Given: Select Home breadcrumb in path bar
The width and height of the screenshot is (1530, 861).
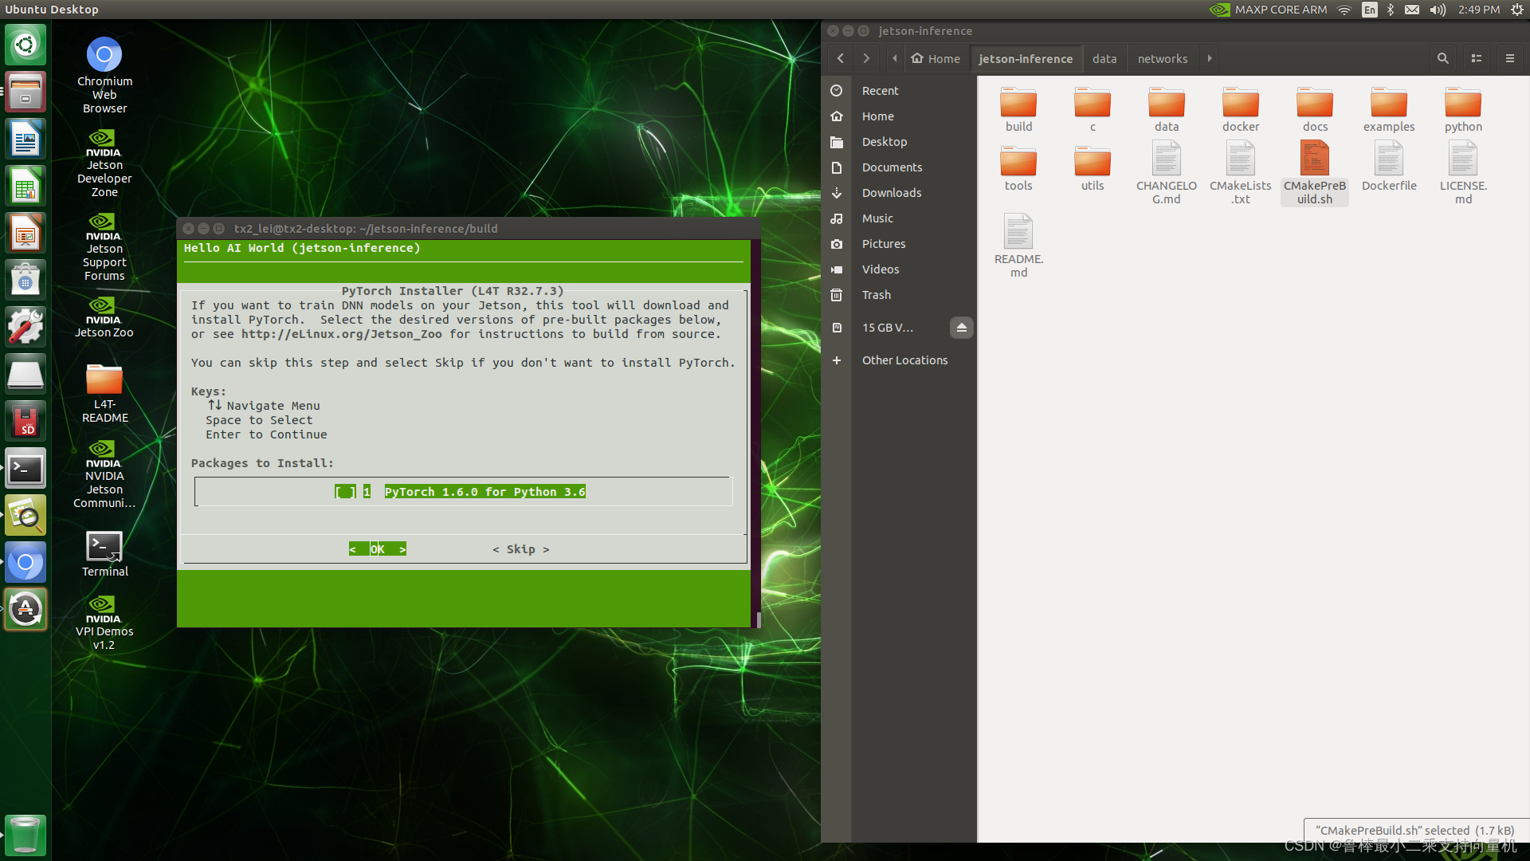Looking at the screenshot, I should point(936,58).
